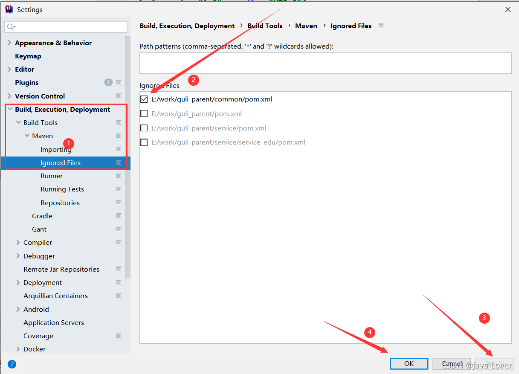The width and height of the screenshot is (519, 374).
Task: Close the Settings dialog window
Action: point(508,9)
